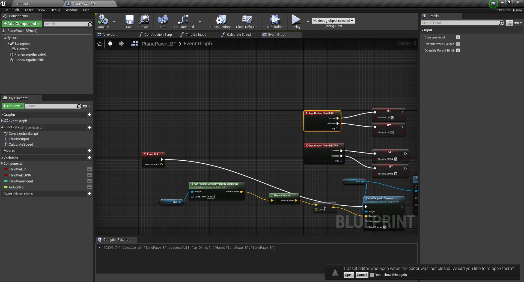Viewport: 524px width, 282px height.
Task: Add a new variable with plus icon
Action: 89,158
